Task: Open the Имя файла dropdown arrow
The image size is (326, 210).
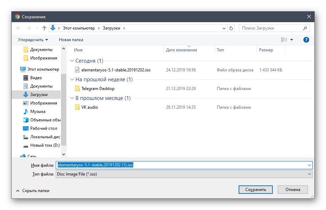Action: click(309, 165)
